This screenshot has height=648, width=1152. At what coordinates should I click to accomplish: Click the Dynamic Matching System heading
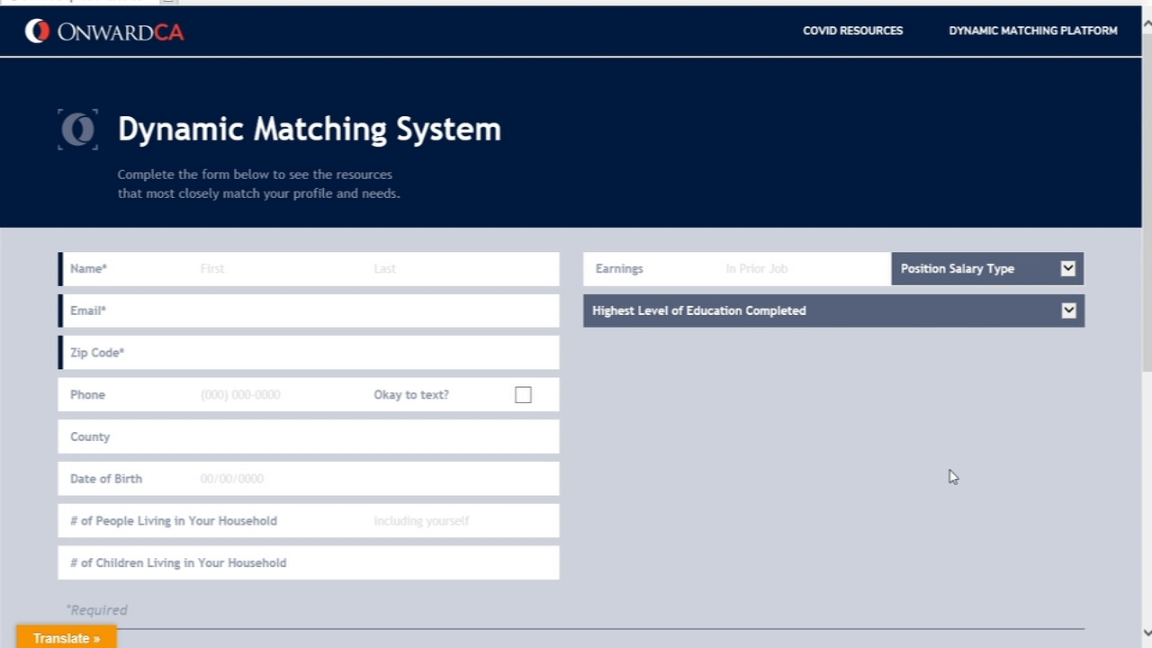click(310, 130)
